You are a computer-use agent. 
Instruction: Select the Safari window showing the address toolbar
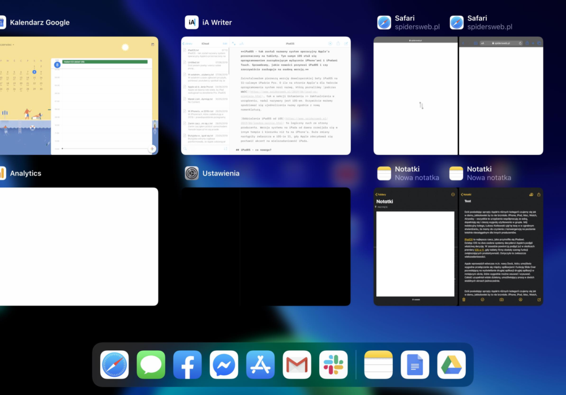point(501,96)
